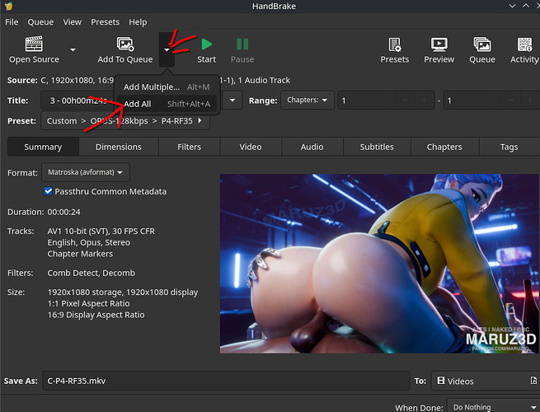The image size is (540, 412).
Task: Switch to the Chapters tab
Action: click(x=444, y=147)
